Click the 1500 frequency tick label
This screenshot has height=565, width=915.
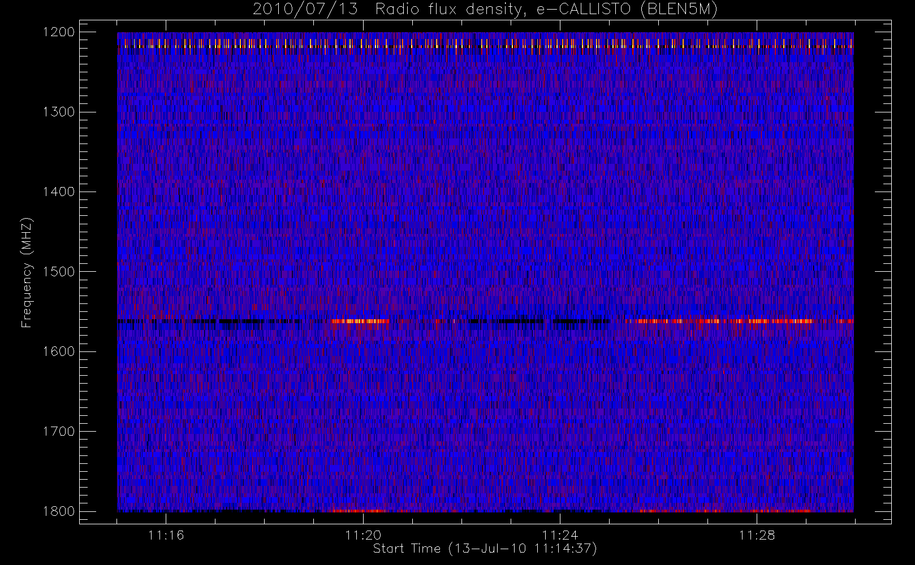coord(59,272)
